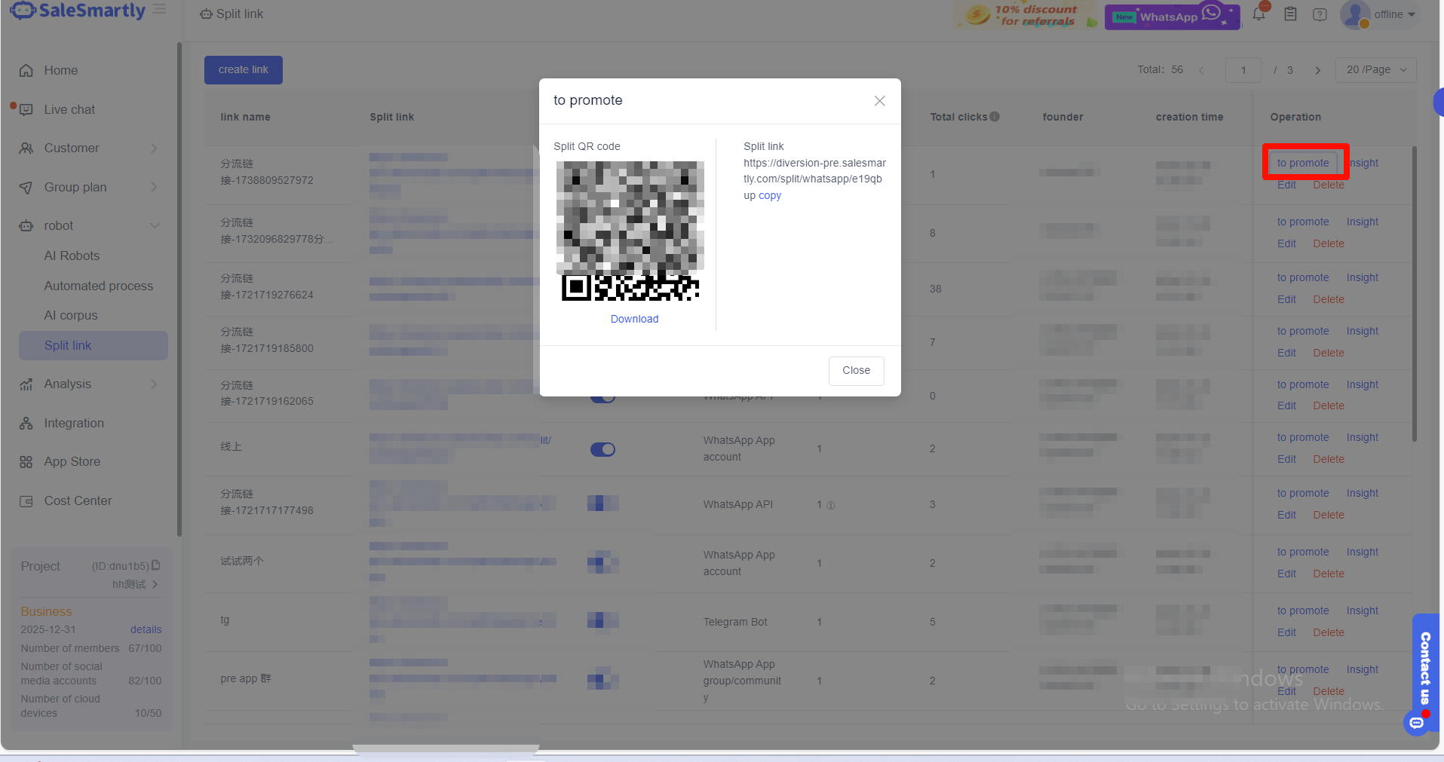Click the link name 试试两个
This screenshot has width=1444, height=762.
242,561
